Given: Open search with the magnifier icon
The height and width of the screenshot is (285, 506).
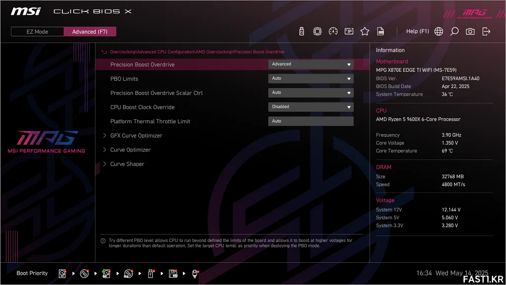Looking at the screenshot, I should [455, 31].
